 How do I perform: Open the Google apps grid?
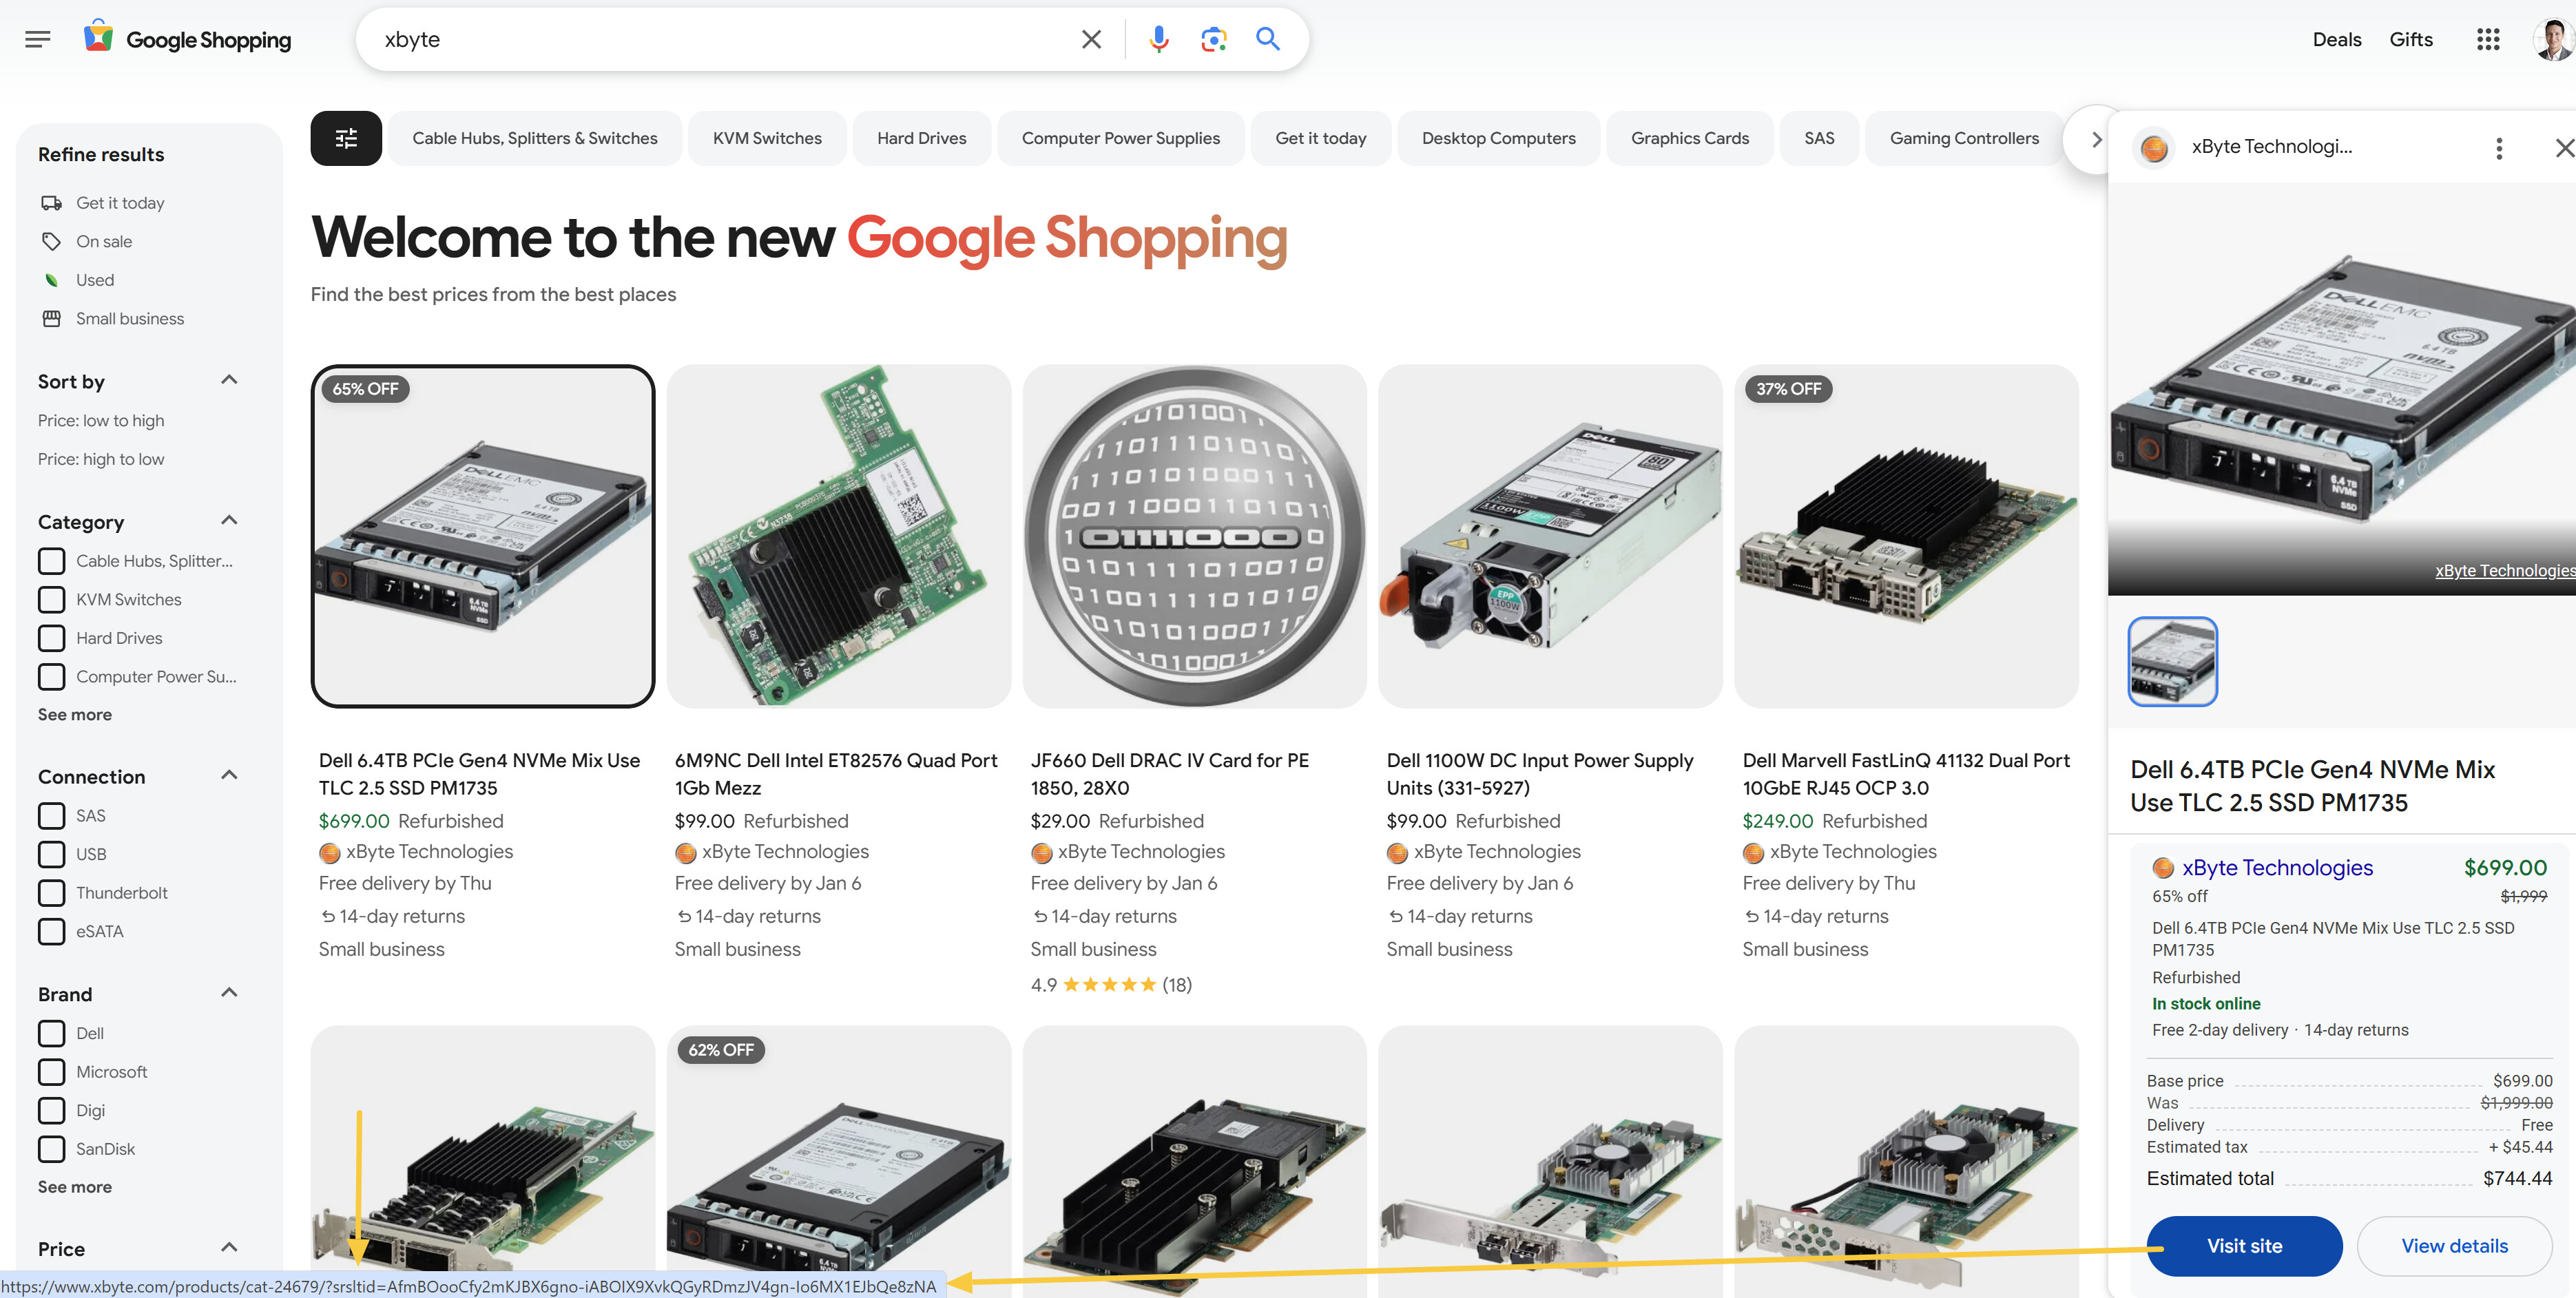2487,40
